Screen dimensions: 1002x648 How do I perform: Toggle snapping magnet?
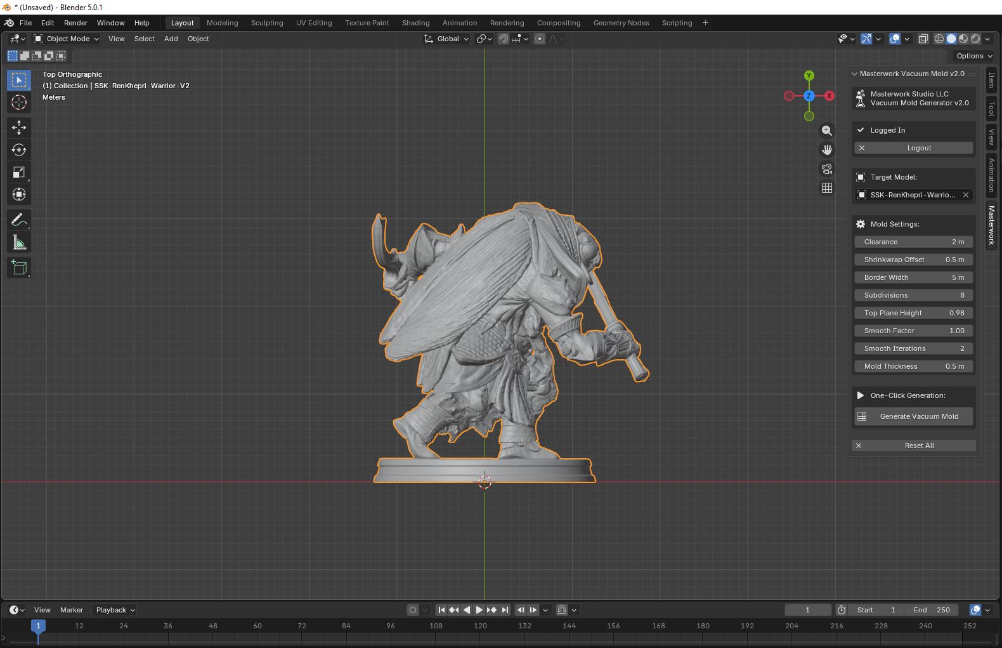[504, 39]
